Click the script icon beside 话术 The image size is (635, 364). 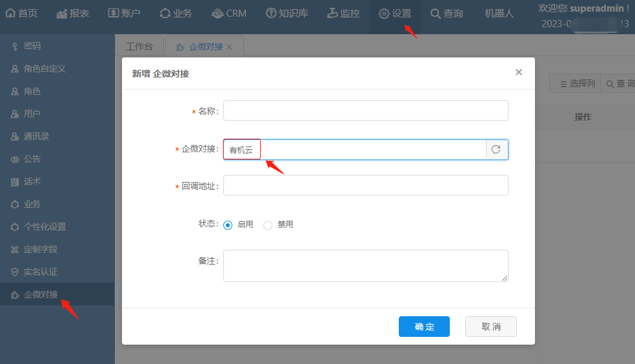[x=15, y=182]
